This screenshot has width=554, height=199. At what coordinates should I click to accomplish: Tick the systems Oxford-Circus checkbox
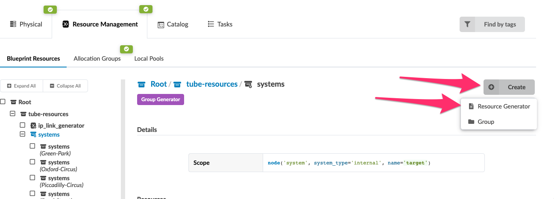pyautogui.click(x=32, y=162)
